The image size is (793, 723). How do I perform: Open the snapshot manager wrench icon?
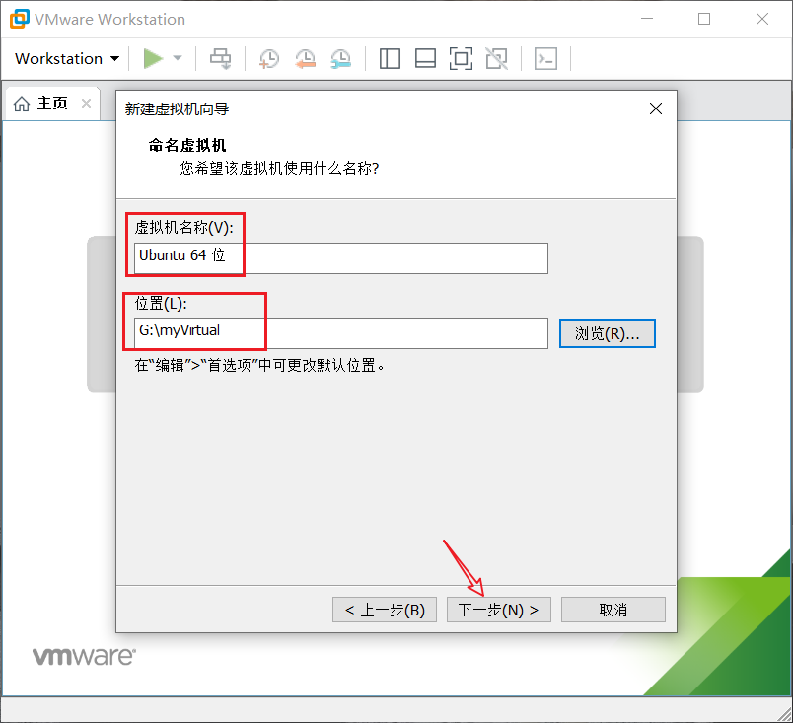(341, 58)
